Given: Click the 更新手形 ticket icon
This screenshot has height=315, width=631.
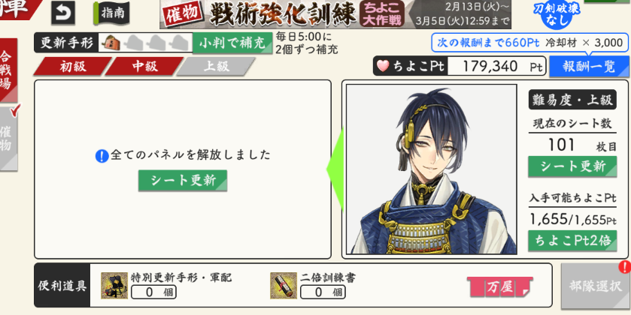Looking at the screenshot, I should [x=111, y=42].
